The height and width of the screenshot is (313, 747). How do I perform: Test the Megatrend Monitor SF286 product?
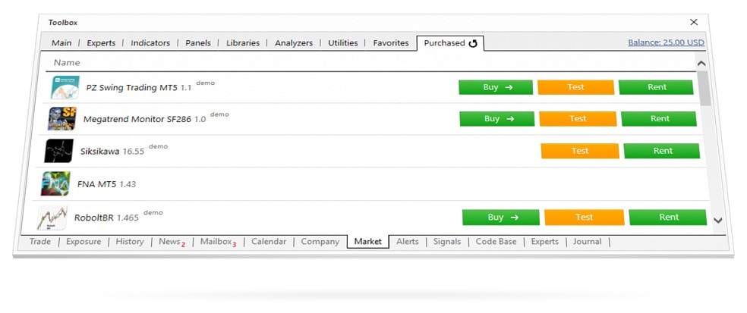(578, 119)
